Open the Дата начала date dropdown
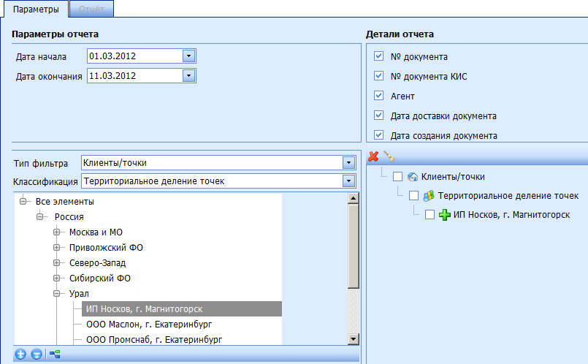The image size is (588, 364). (x=188, y=56)
